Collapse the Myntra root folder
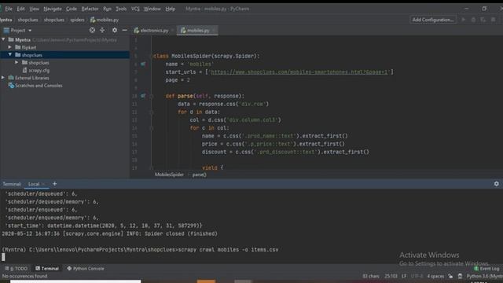Image resolution: width=503 pixels, height=283 pixels. [3, 39]
